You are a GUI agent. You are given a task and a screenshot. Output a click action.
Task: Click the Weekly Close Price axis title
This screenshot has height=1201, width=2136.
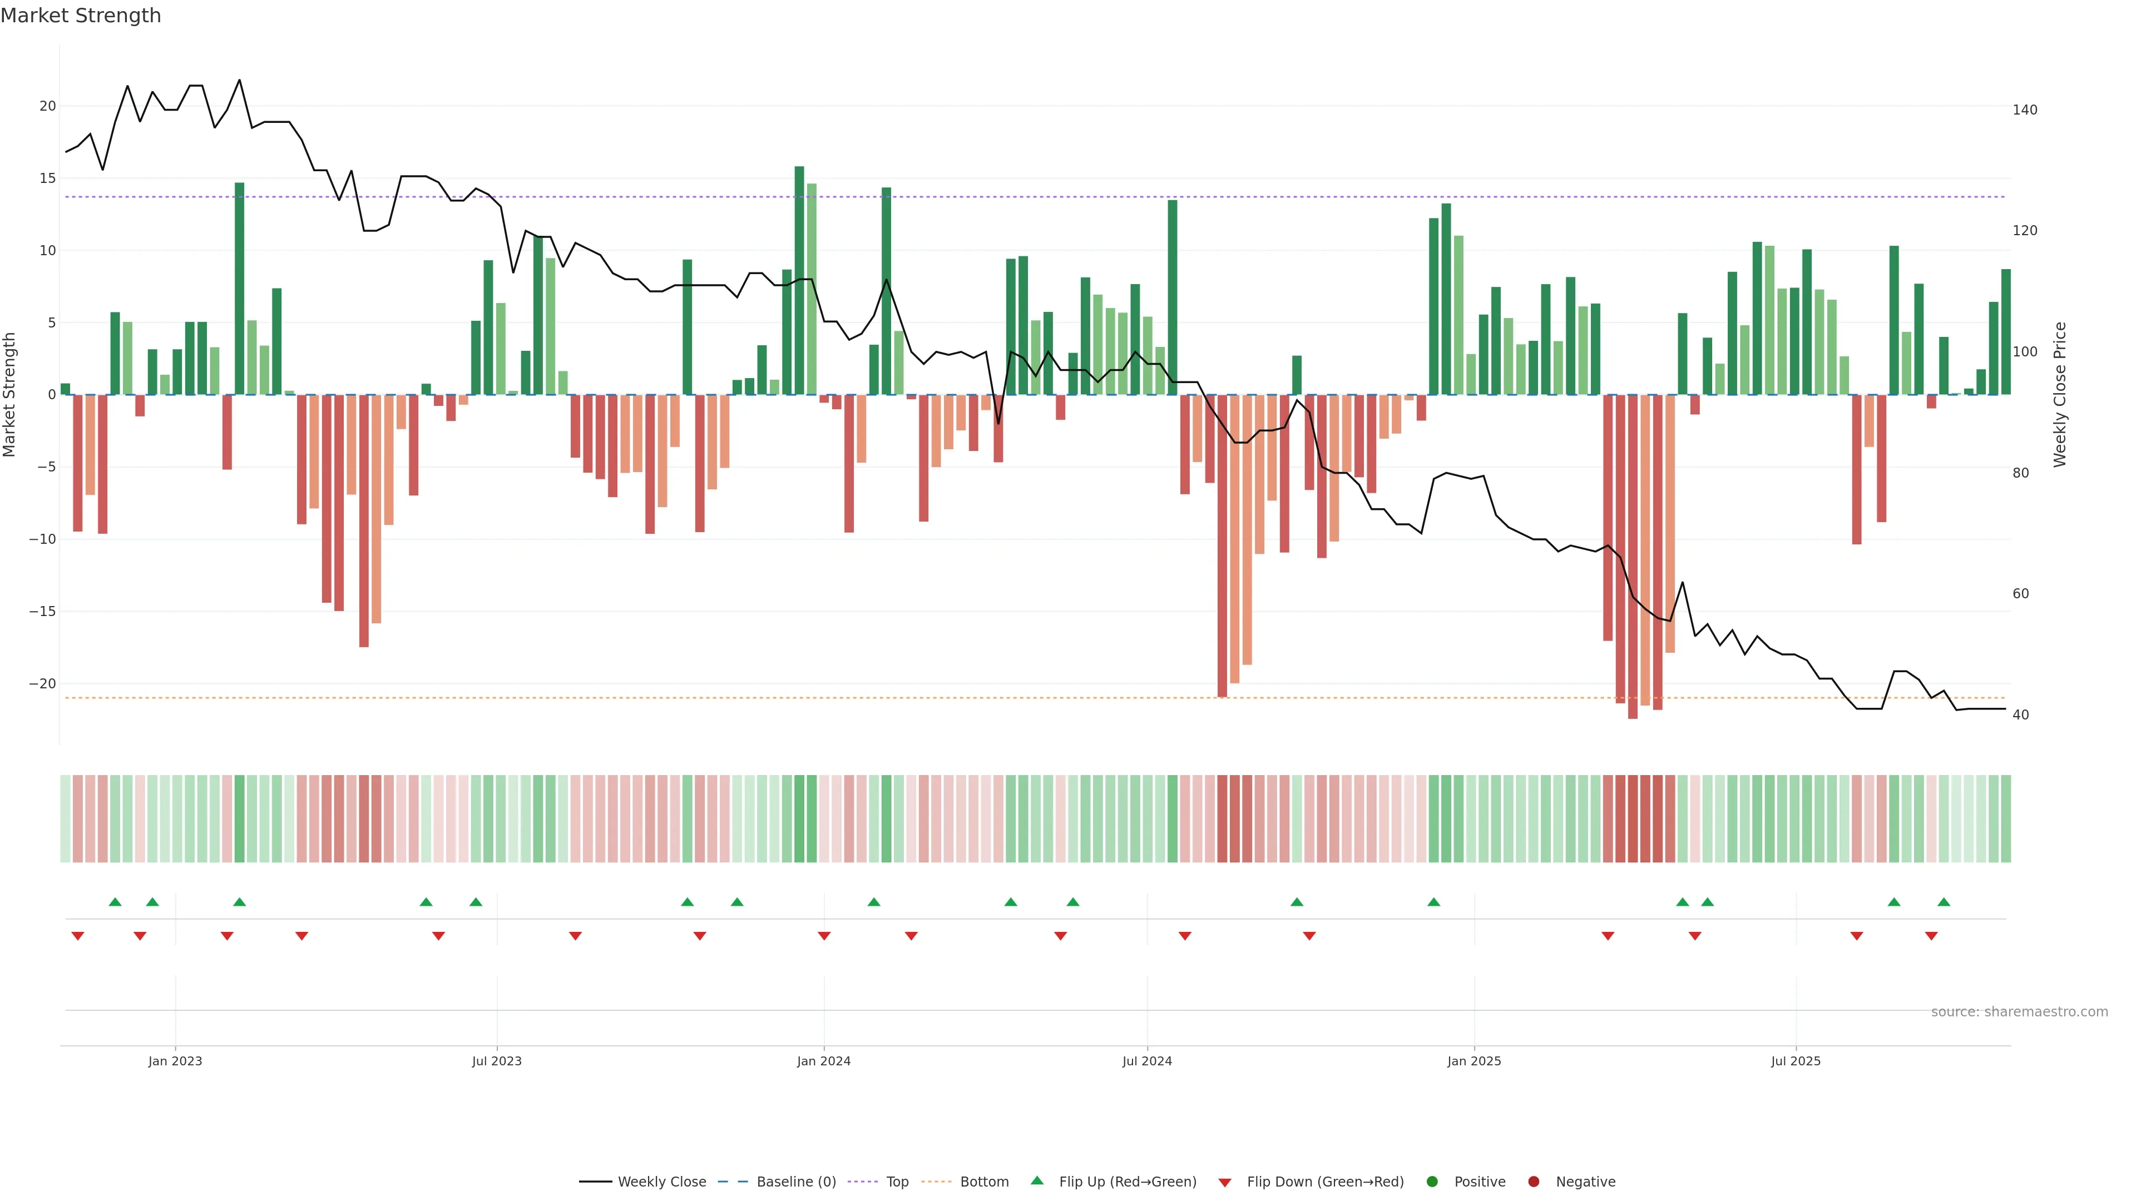pyautogui.click(x=2060, y=395)
